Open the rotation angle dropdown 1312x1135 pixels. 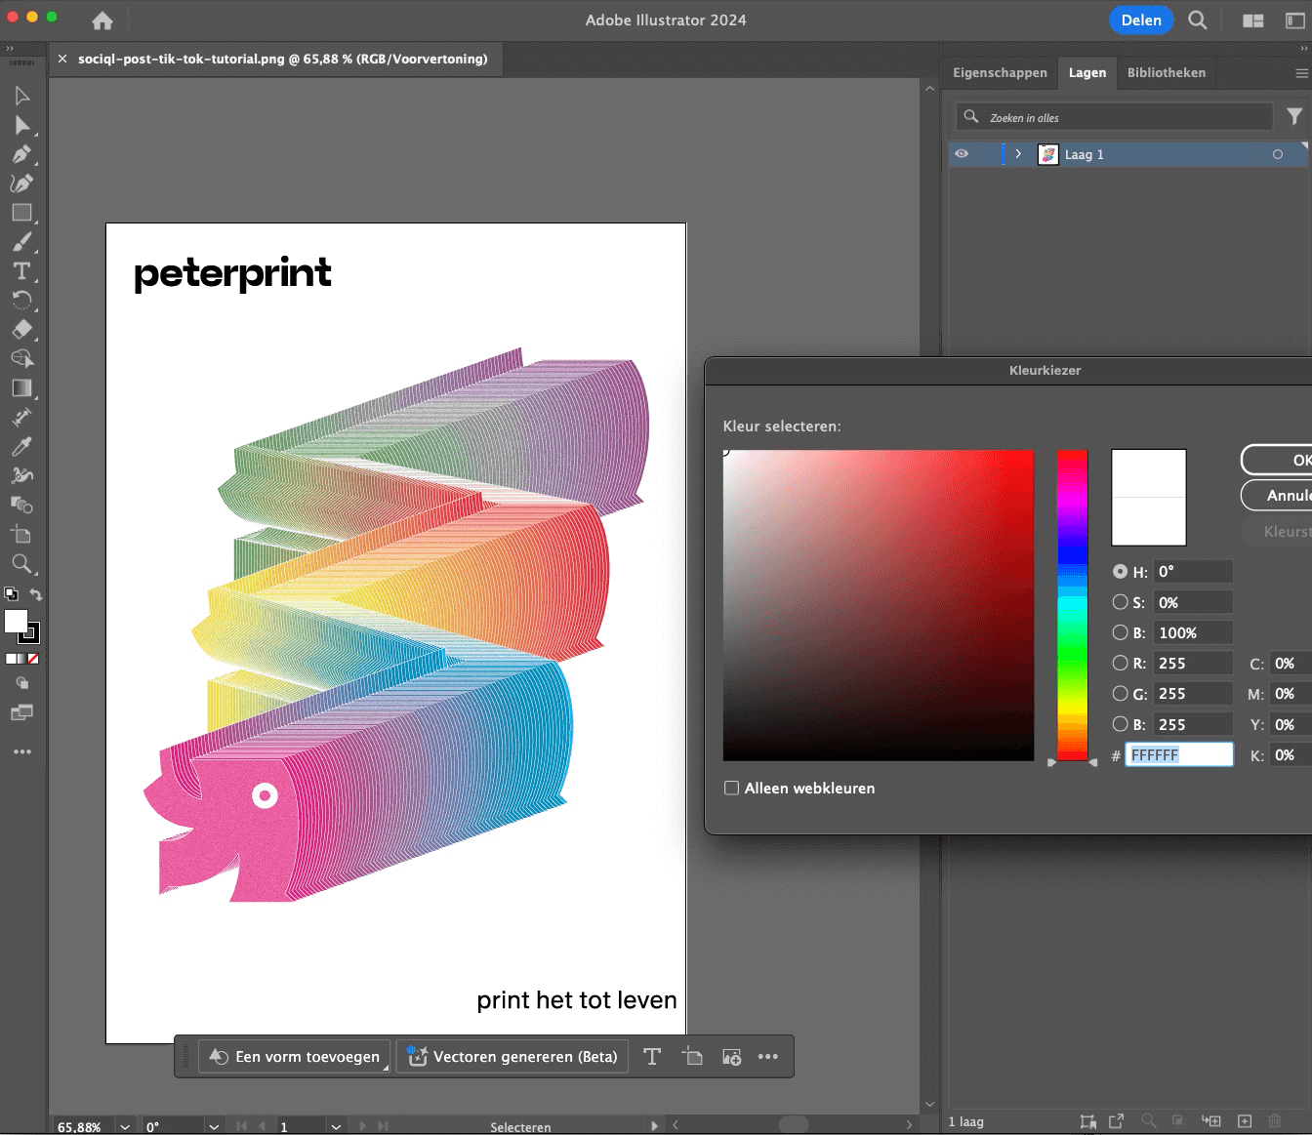tap(213, 1126)
